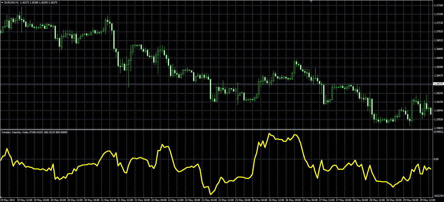The height and width of the screenshot is (202, 444).
Task: Click the 1.35930 price scale value
Action: pyautogui.click(x=439, y=120)
